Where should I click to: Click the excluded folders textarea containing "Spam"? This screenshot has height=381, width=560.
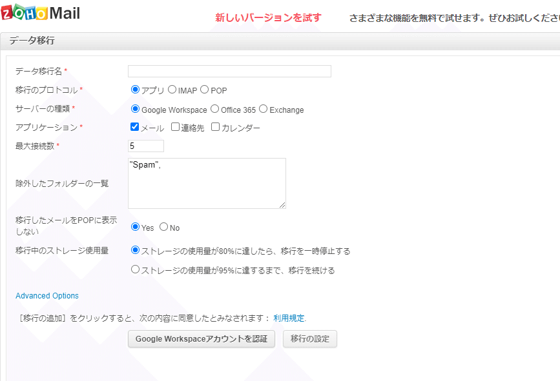[x=207, y=183]
